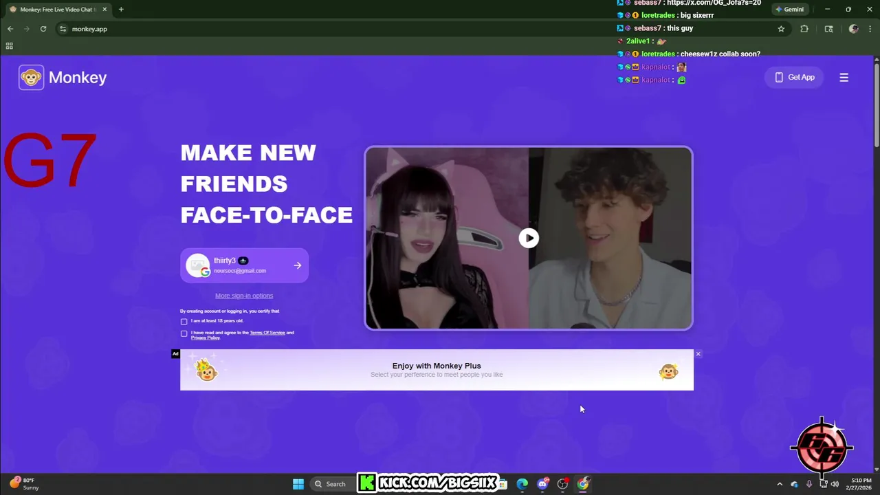The width and height of the screenshot is (880, 495).
Task: Click the Enjoy with Monkey Plus banner
Action: [437, 370]
